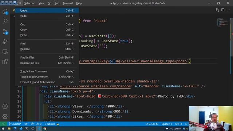
Task: Open the Windows Start button
Action: tap(3, 128)
